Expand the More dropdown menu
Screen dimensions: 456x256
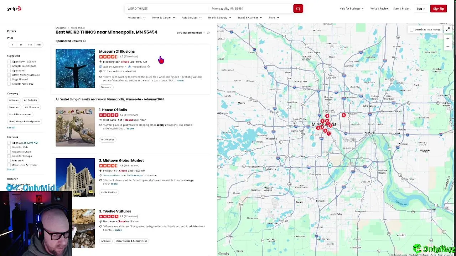pyautogui.click(x=274, y=17)
